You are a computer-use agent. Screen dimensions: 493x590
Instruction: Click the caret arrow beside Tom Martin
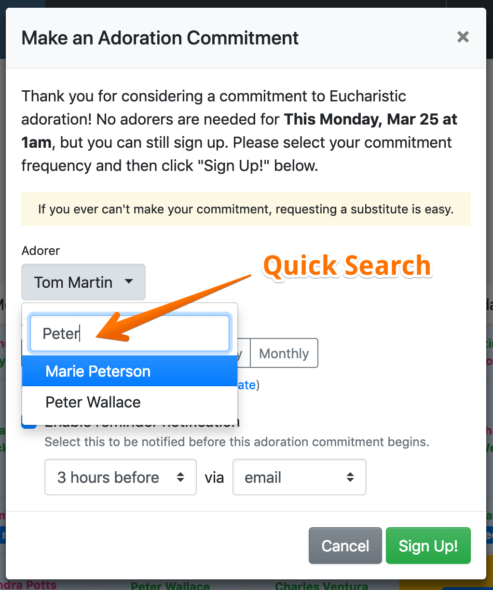pyautogui.click(x=129, y=281)
